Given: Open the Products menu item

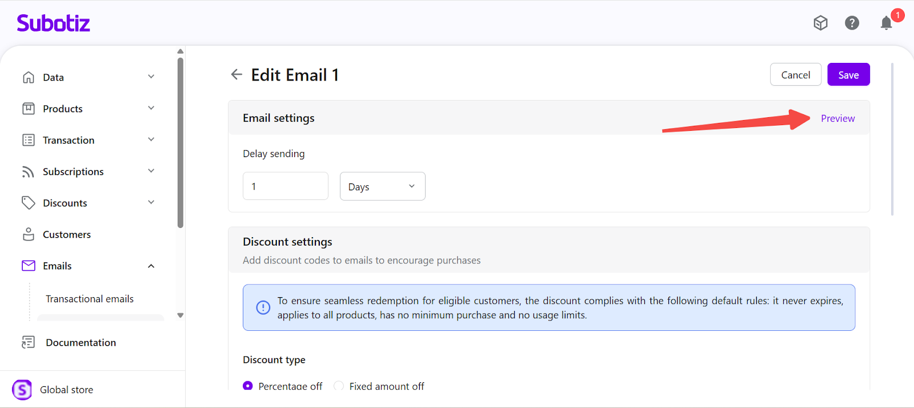Looking at the screenshot, I should (63, 109).
